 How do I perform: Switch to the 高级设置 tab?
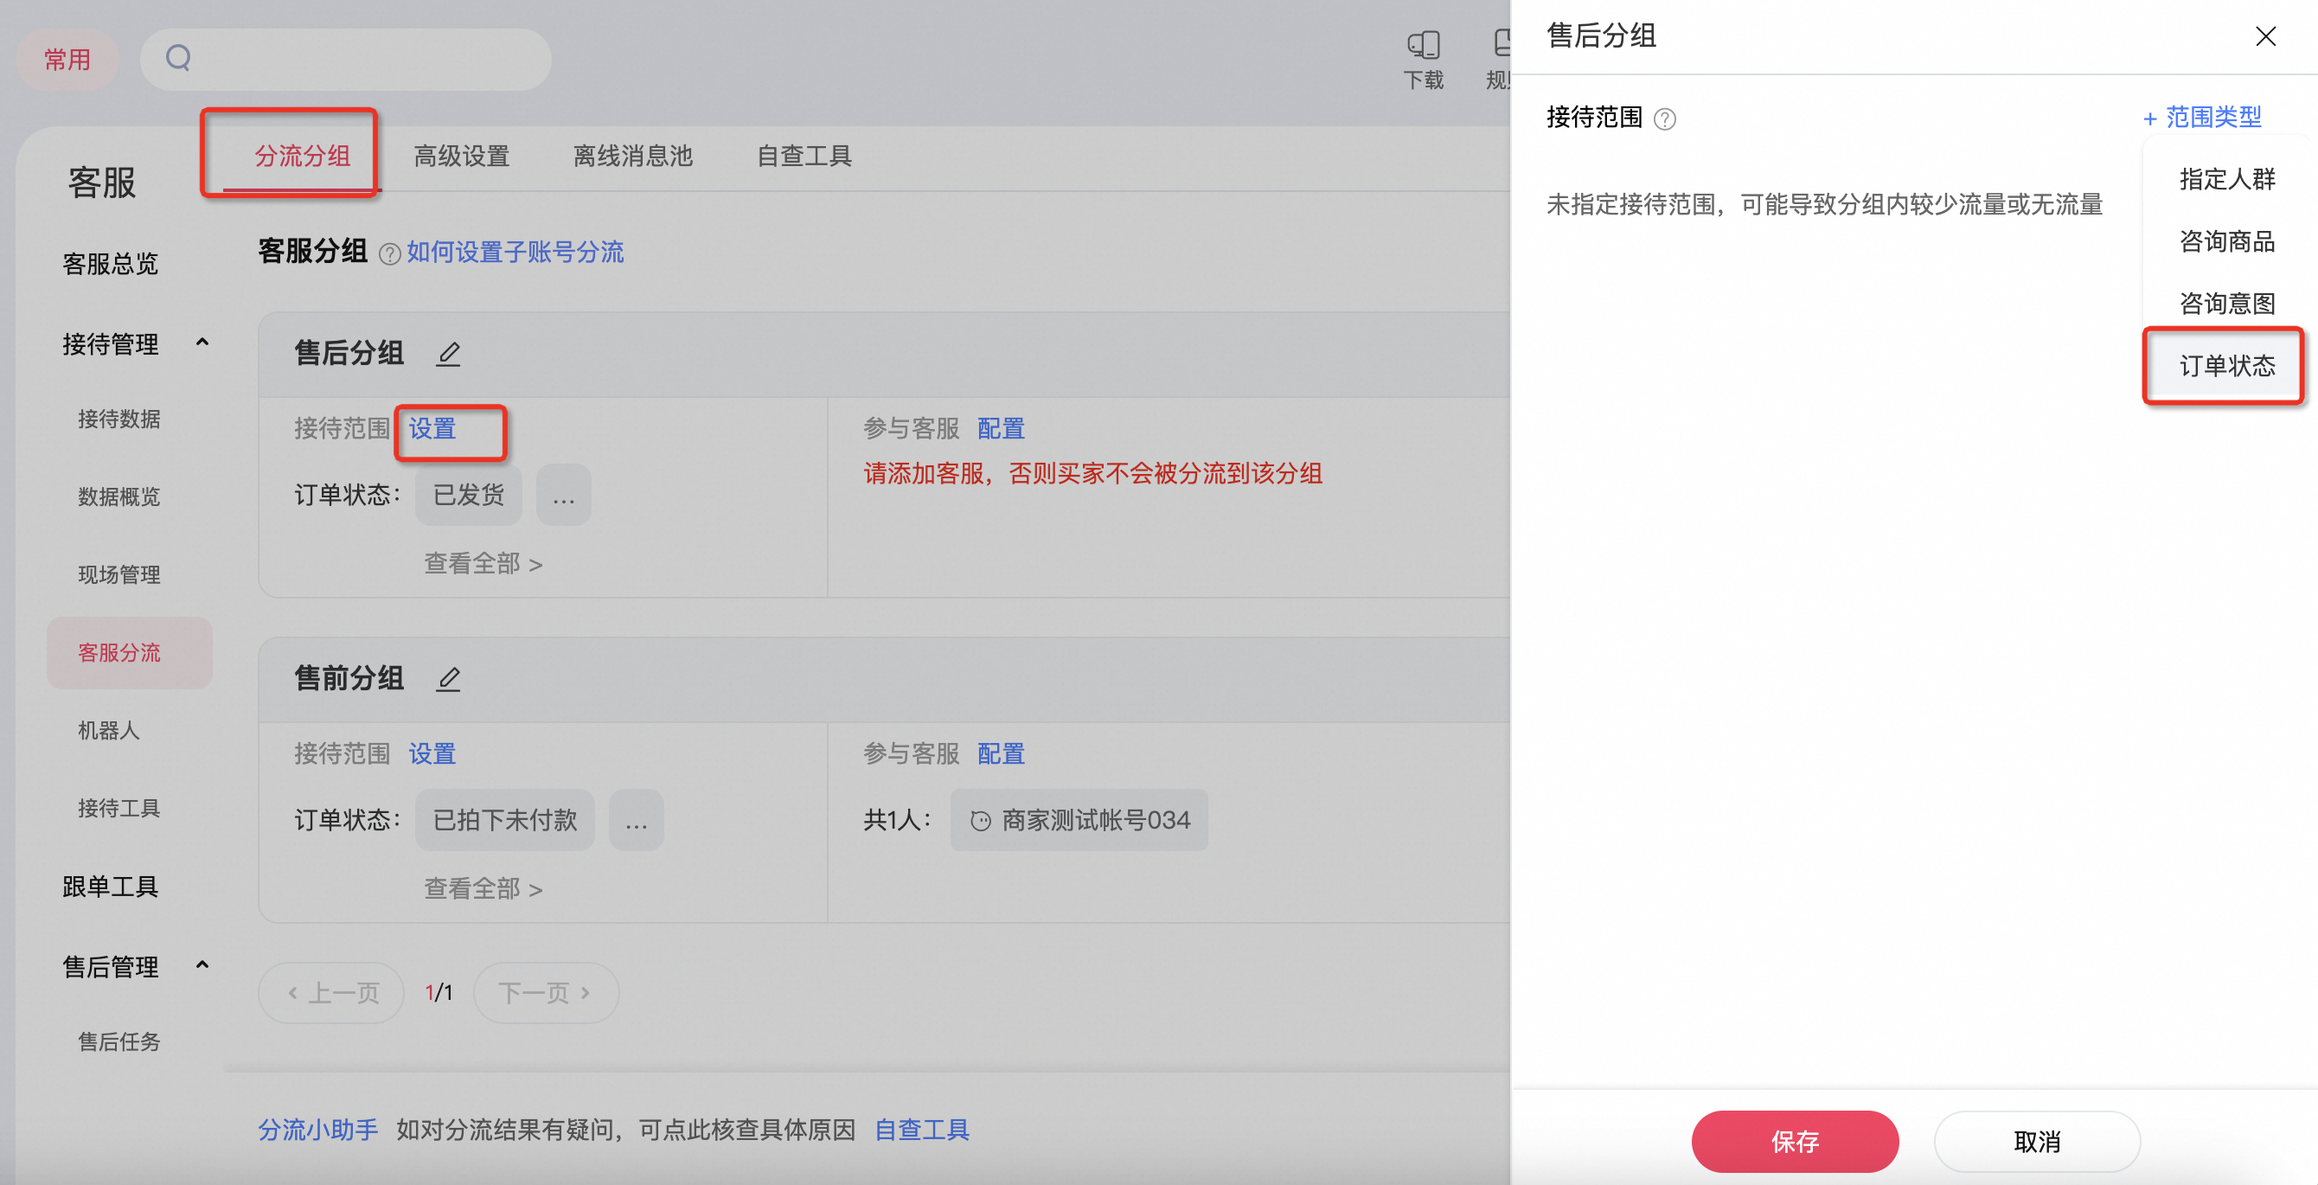tap(462, 156)
